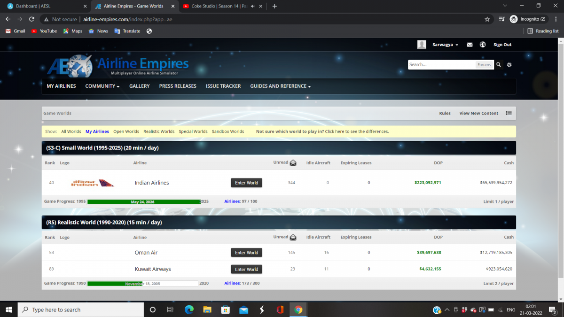Select the Forums search scope button

[484, 65]
